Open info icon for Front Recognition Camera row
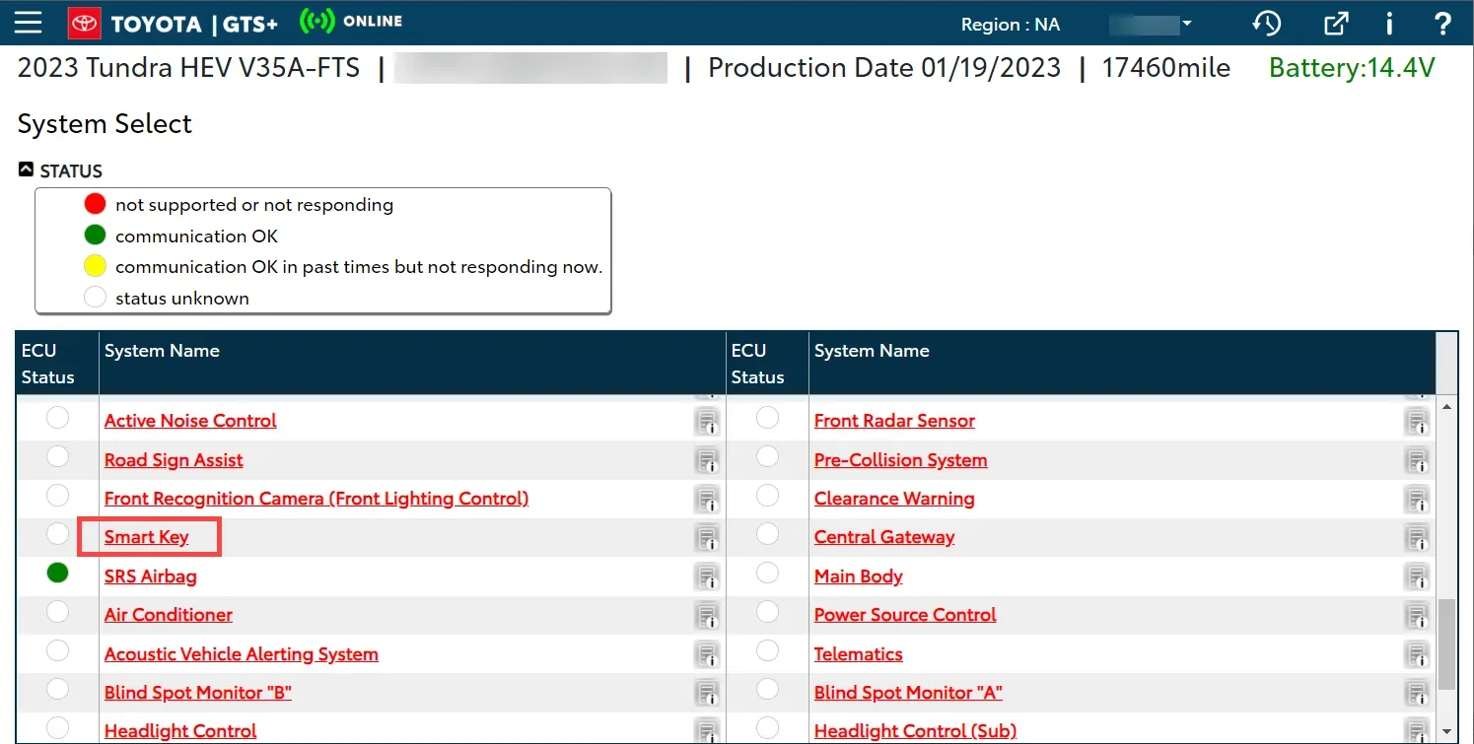1474x744 pixels. tap(707, 500)
